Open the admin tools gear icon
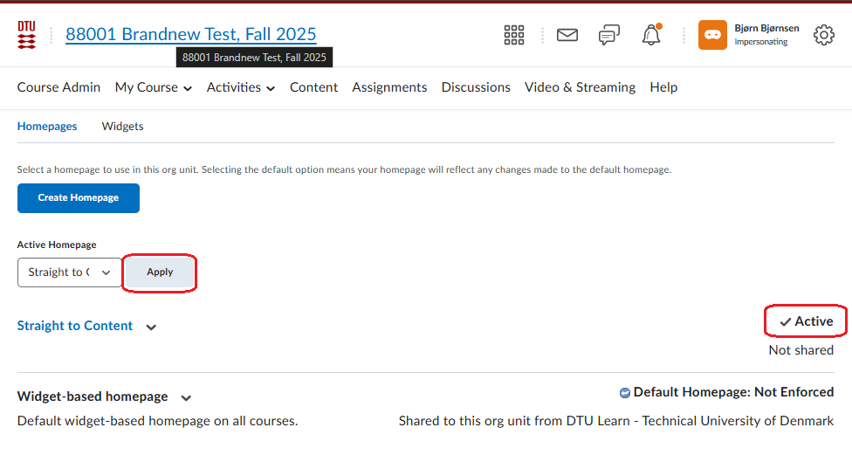Image resolution: width=852 pixels, height=455 pixels. tap(823, 35)
